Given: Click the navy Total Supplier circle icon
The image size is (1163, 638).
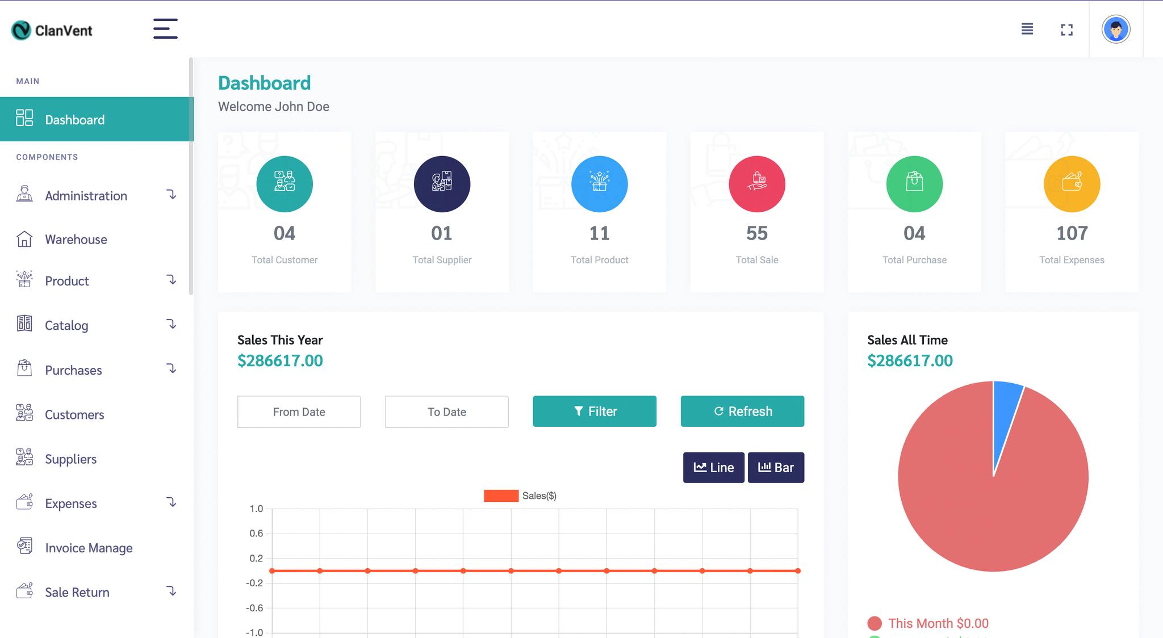Looking at the screenshot, I should 442,184.
